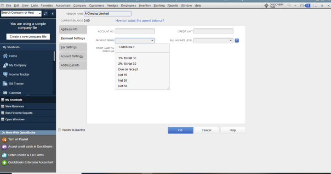Open the Inventory menu
Image resolution: width=331 pixels, height=174 pixels.
pyautogui.click(x=145, y=6)
